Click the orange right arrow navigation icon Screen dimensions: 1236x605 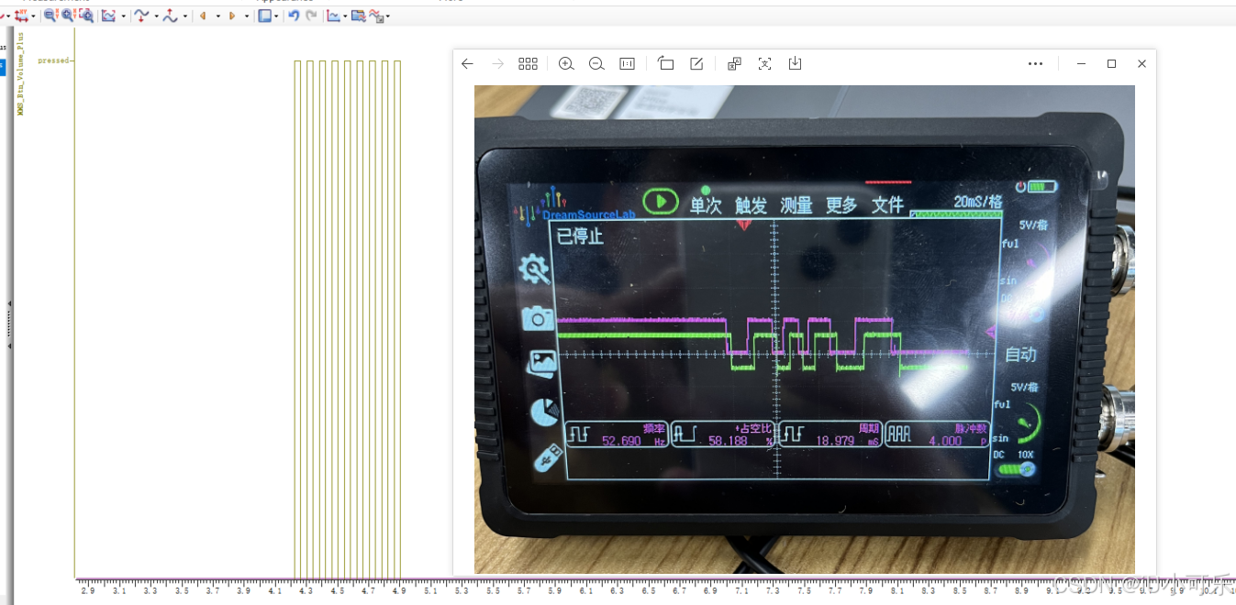tap(232, 16)
